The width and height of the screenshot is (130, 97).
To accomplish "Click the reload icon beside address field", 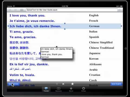I will tap(120, 10).
